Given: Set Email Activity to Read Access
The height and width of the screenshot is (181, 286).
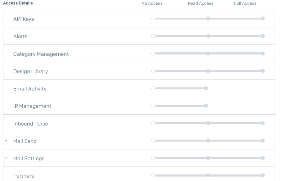Looking at the screenshot, I should click(206, 88).
